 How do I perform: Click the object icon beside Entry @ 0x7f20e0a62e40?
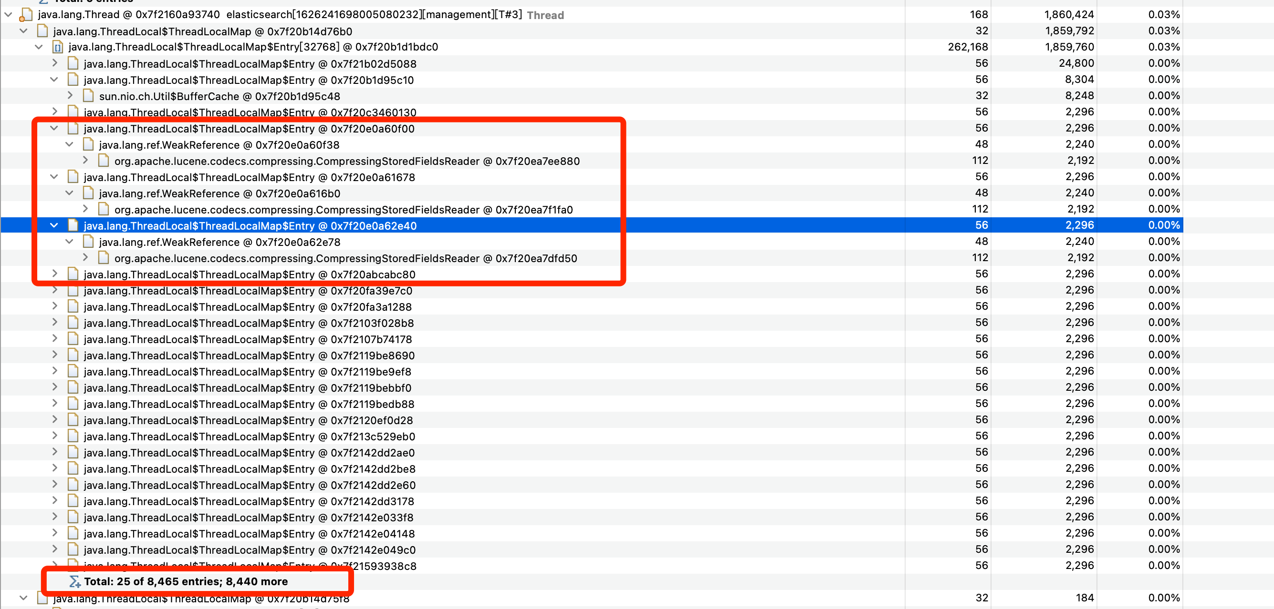coord(73,226)
